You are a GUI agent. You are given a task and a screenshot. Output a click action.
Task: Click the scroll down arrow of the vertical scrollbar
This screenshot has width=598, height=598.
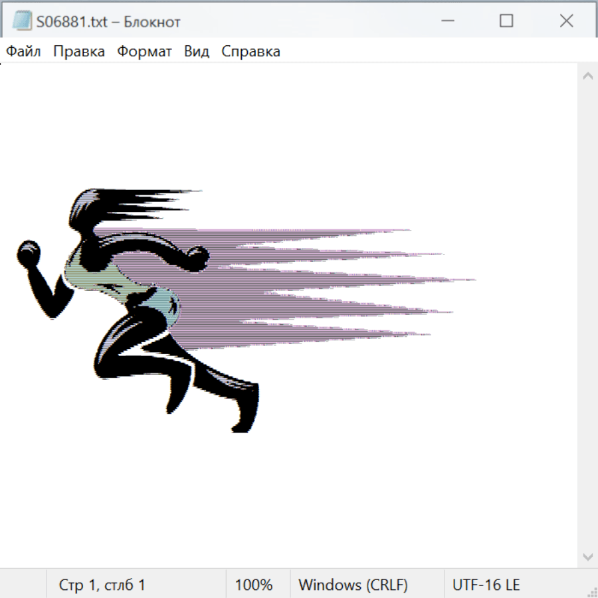click(587, 556)
